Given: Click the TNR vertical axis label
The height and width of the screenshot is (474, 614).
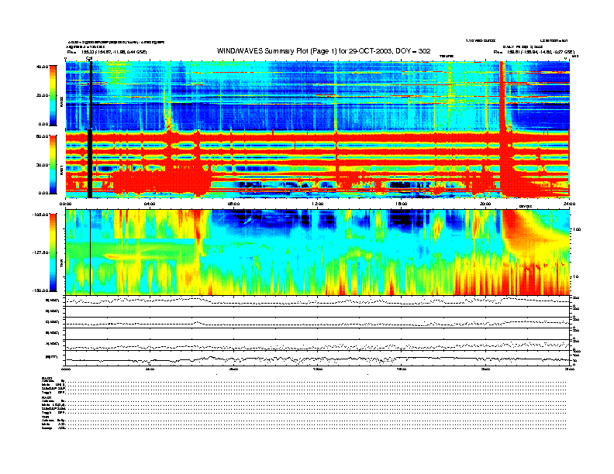Looking at the screenshot, I should tap(61, 264).
